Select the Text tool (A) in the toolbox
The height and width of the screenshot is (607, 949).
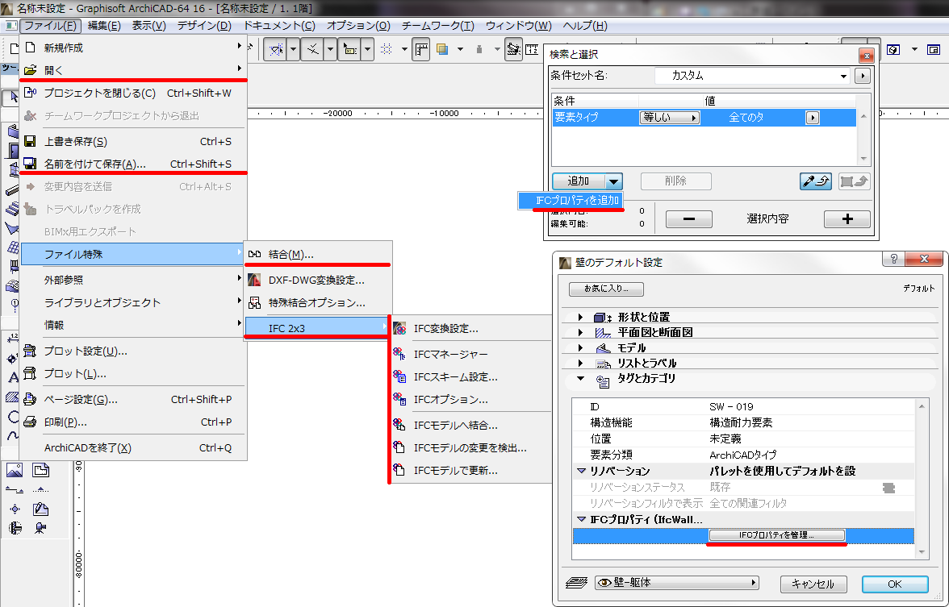click(13, 376)
